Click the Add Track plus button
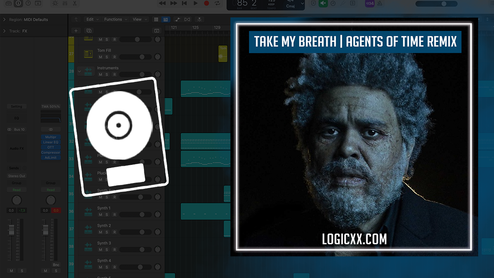494x278 pixels. (x=76, y=31)
